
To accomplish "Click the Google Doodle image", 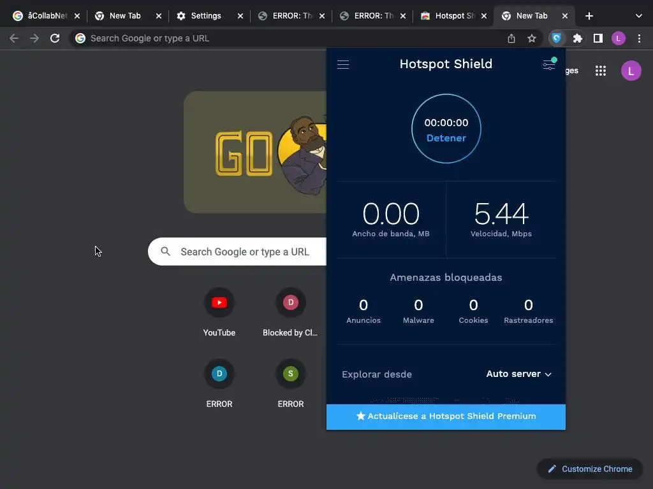I will (255, 152).
